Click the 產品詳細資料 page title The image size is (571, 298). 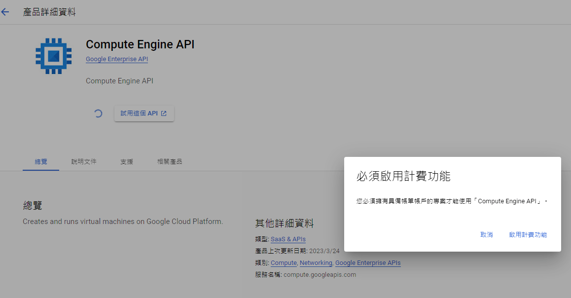coord(49,12)
